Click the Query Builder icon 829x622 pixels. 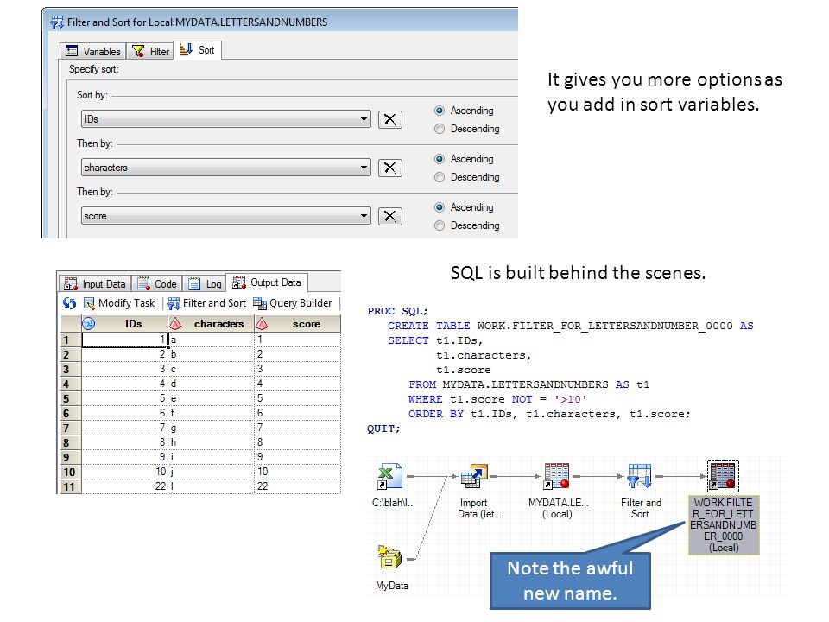pyautogui.click(x=260, y=303)
